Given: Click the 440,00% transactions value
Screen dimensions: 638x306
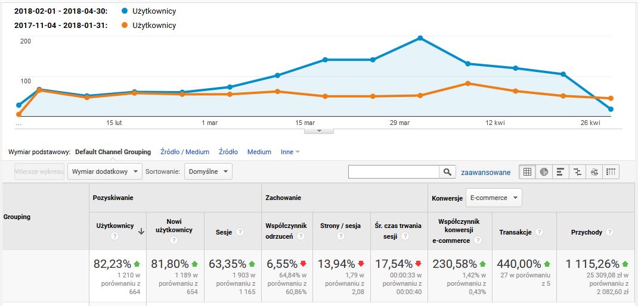Looking at the screenshot, I should pos(519,264).
